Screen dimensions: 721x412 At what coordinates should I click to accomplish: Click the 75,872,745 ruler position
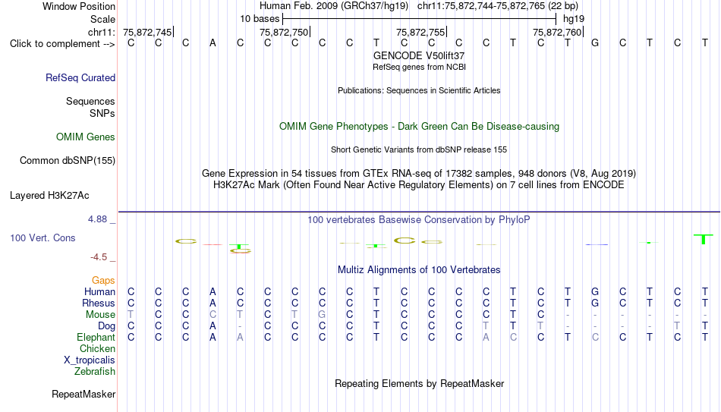coord(147,32)
